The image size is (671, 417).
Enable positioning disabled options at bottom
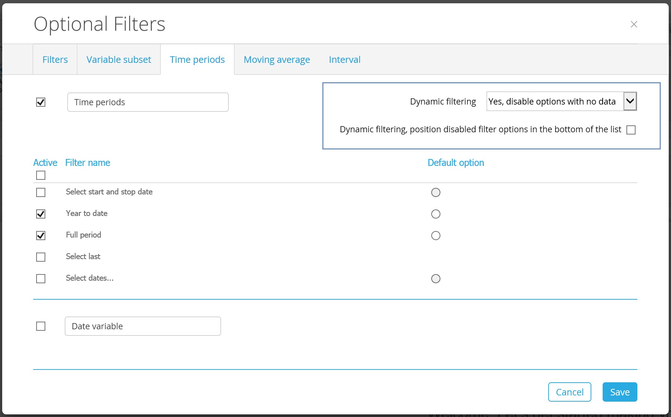[x=631, y=130]
